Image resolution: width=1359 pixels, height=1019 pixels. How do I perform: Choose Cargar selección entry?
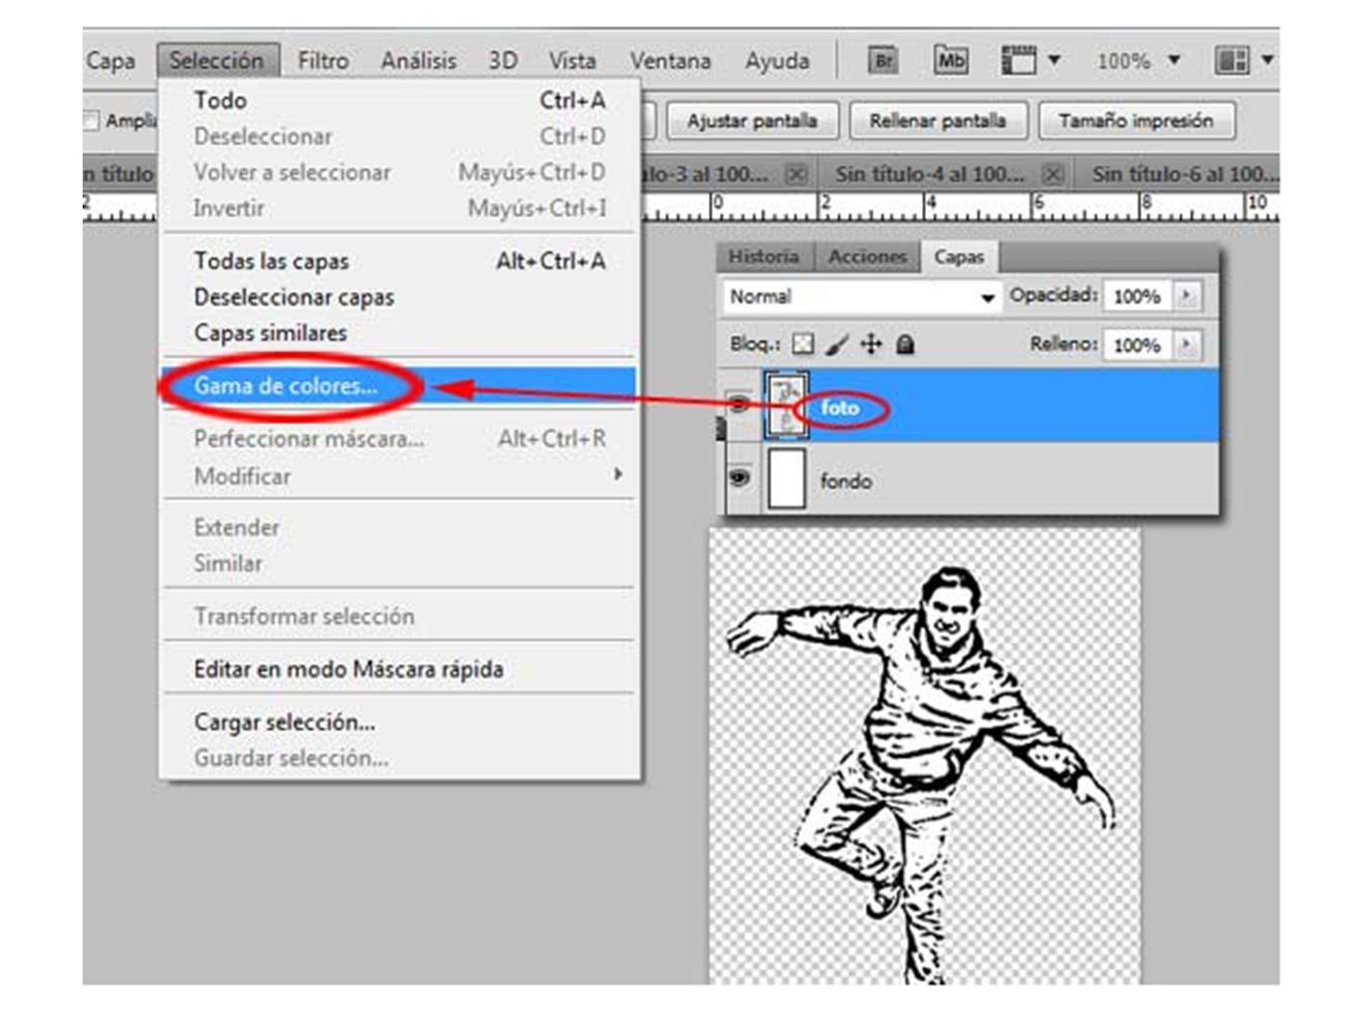pos(398,721)
